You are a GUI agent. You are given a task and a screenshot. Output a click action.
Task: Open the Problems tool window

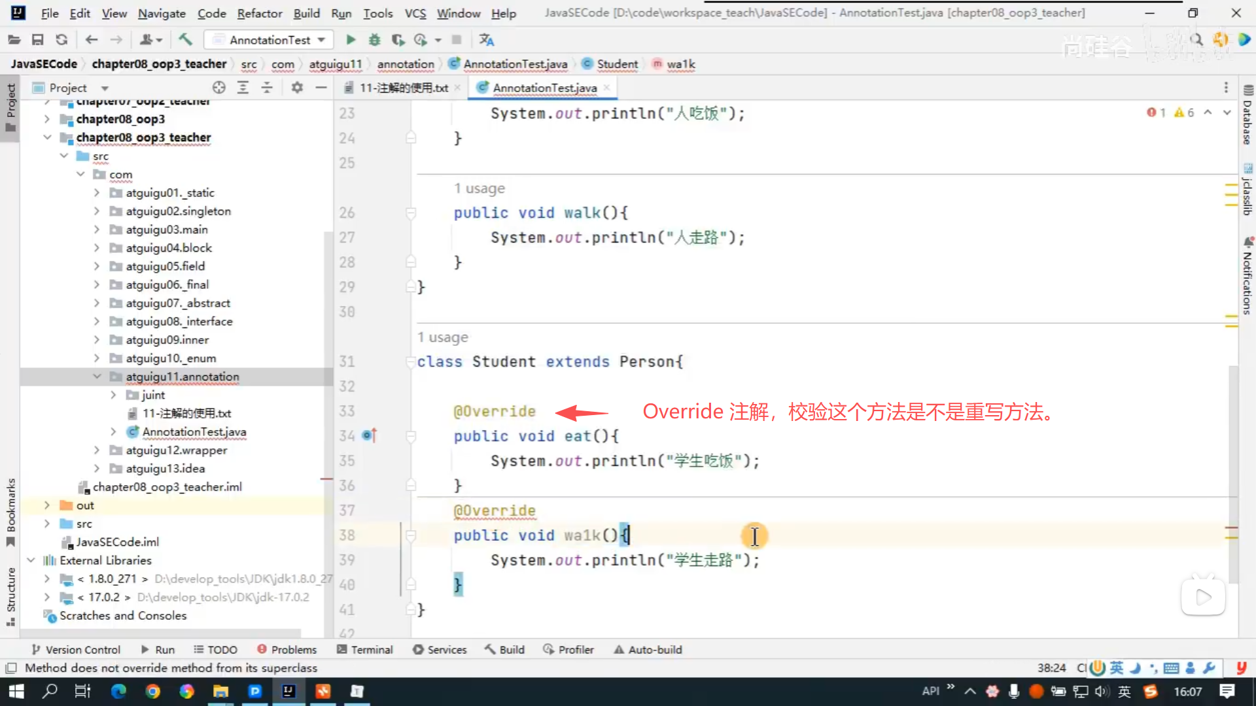tap(287, 649)
